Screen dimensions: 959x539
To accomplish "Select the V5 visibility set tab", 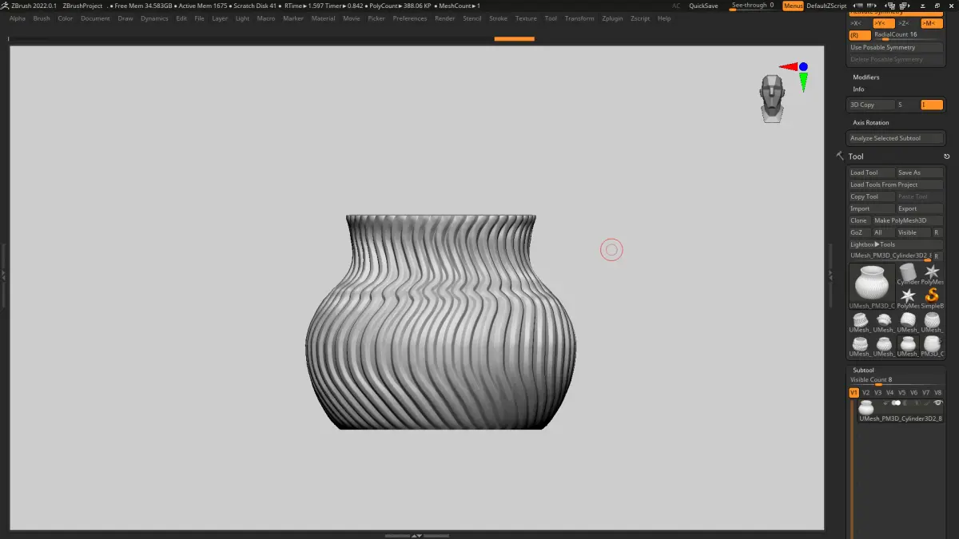I will 901,393.
